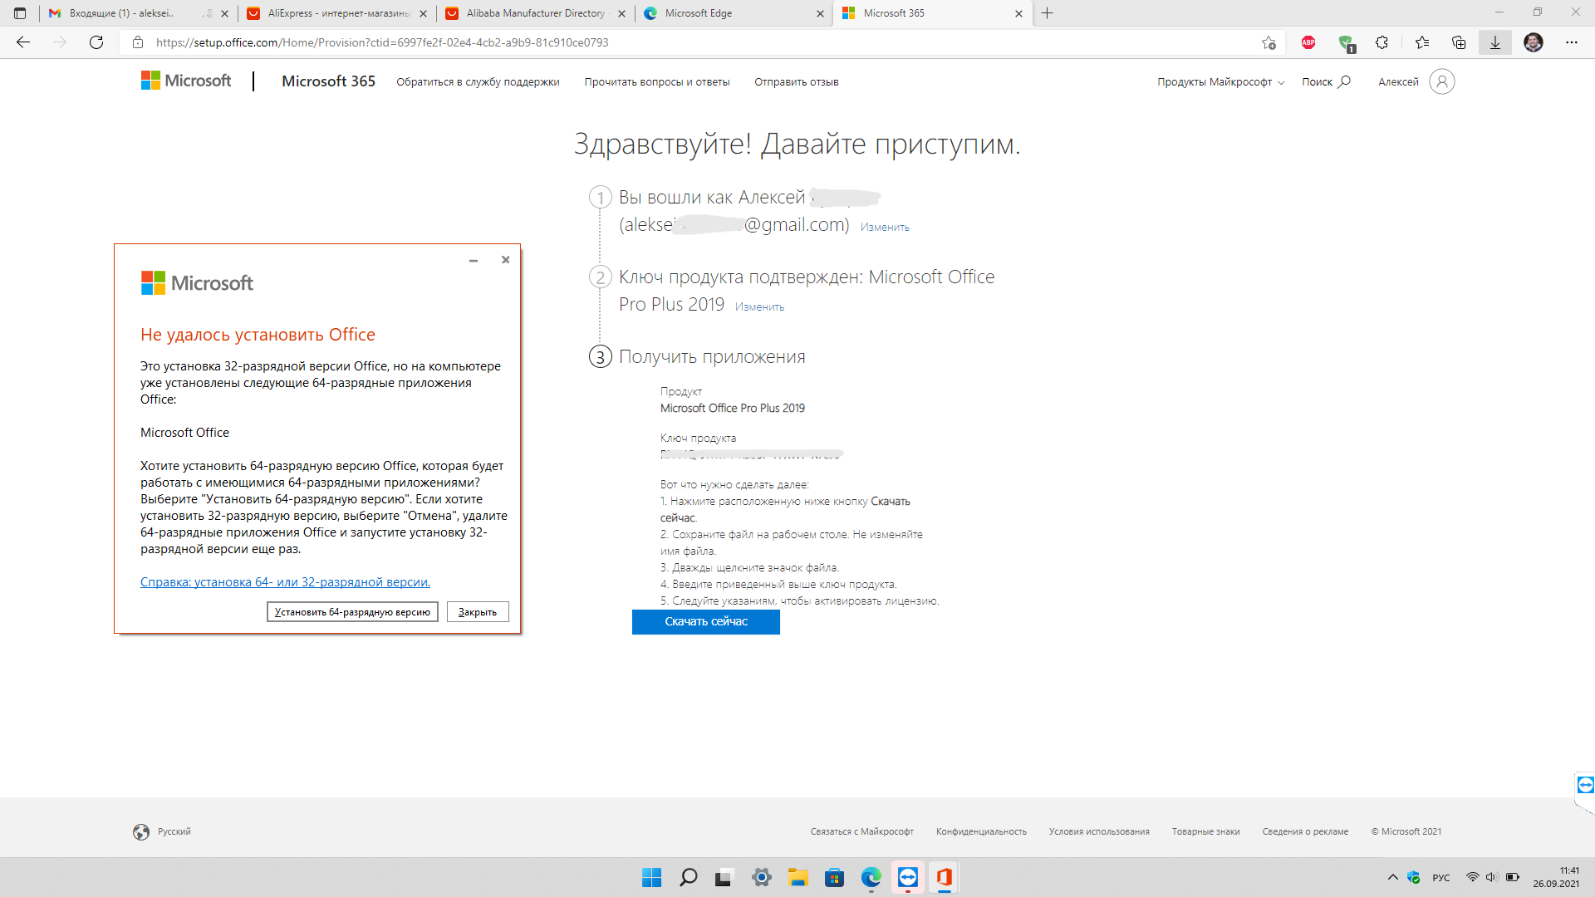Switch to the Microsoft Edge tab
The width and height of the screenshot is (1595, 897).
point(734,13)
